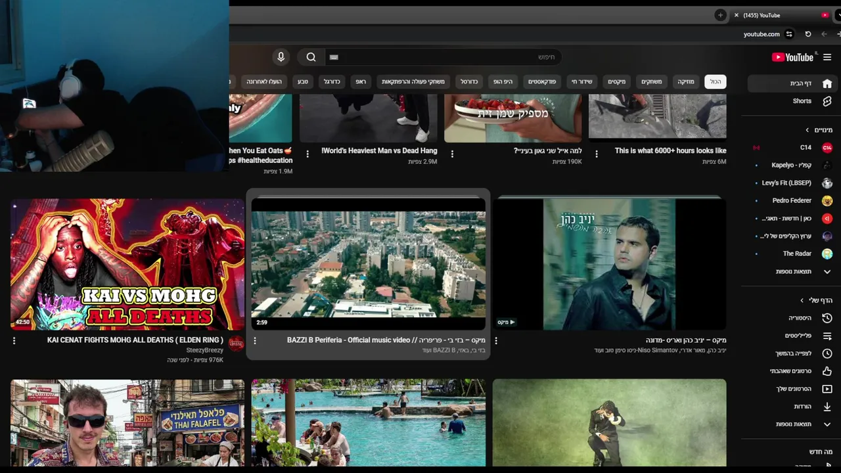
Task: Open BAZZI B Periferia video thumbnail
Action: coord(369,264)
